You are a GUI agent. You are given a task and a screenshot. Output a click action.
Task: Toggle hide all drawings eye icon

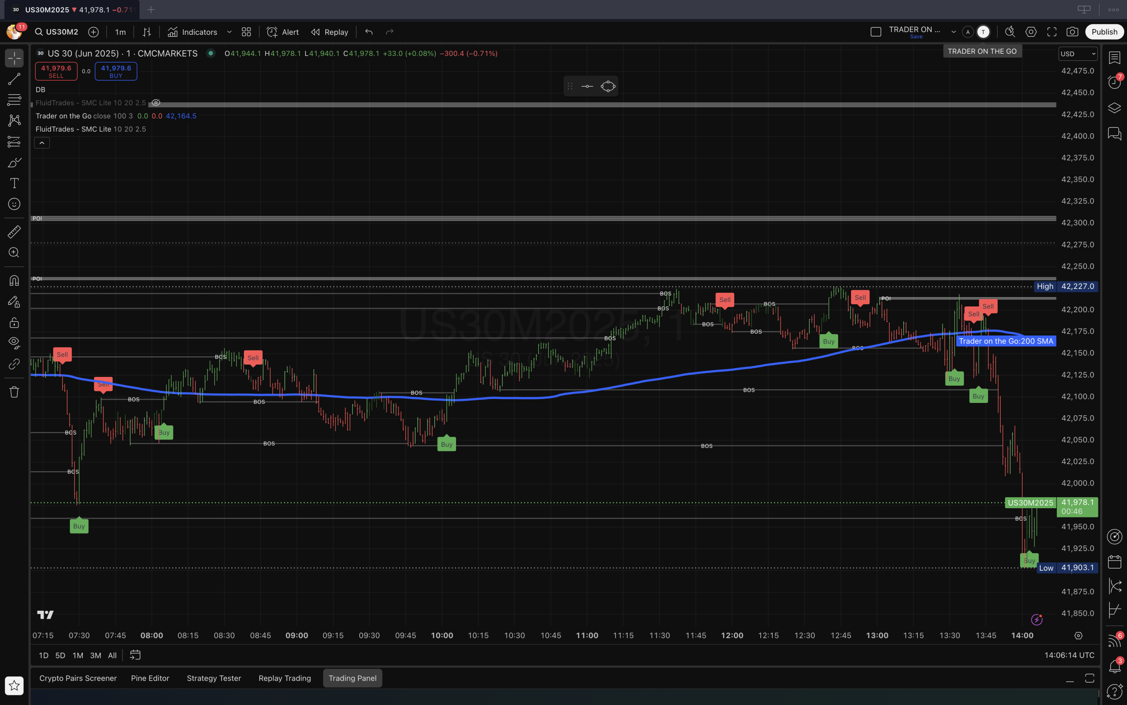coord(15,343)
